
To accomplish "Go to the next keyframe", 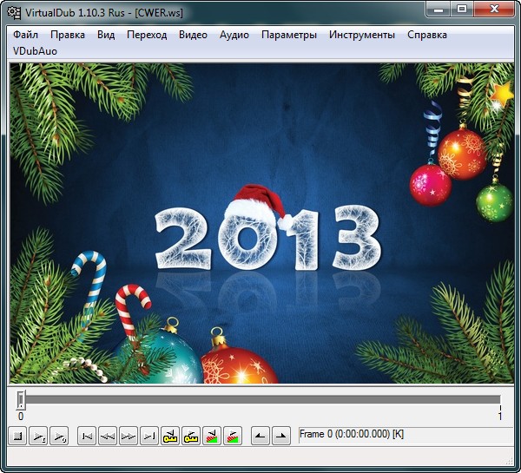I will coord(191,436).
